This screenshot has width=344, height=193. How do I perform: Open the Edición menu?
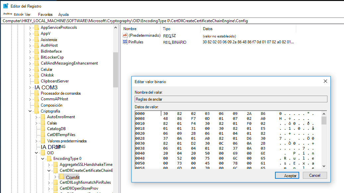tap(19, 15)
